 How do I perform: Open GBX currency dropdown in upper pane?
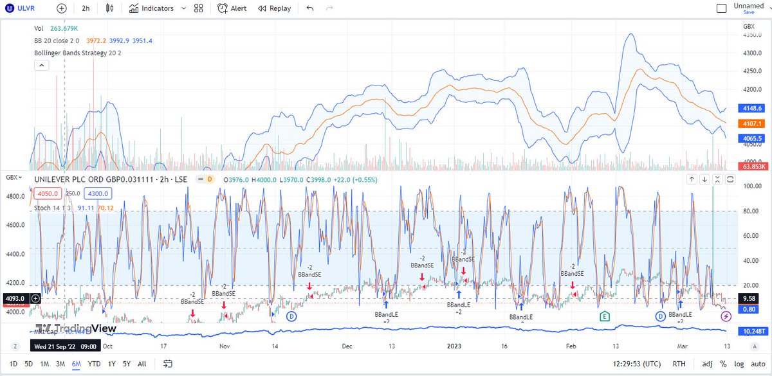pos(749,26)
